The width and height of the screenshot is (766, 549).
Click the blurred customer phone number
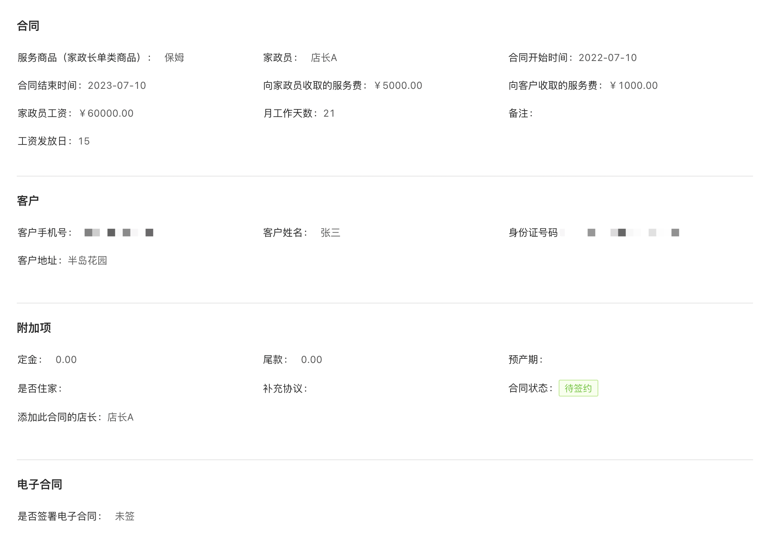pos(119,233)
